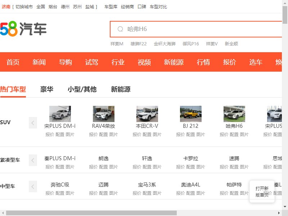Open 首页 in the orange navigation bar

[x=13, y=62]
